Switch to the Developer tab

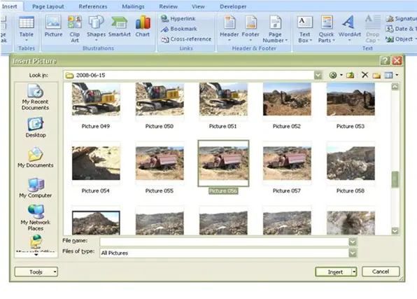[x=233, y=6]
